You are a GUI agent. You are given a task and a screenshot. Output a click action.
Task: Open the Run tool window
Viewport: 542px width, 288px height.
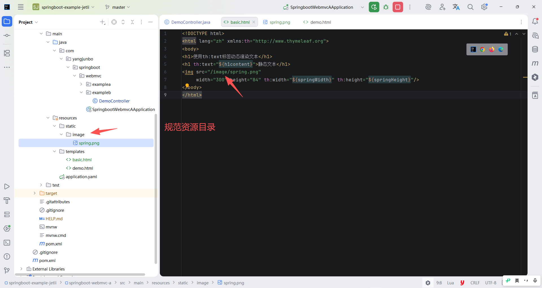point(7,187)
